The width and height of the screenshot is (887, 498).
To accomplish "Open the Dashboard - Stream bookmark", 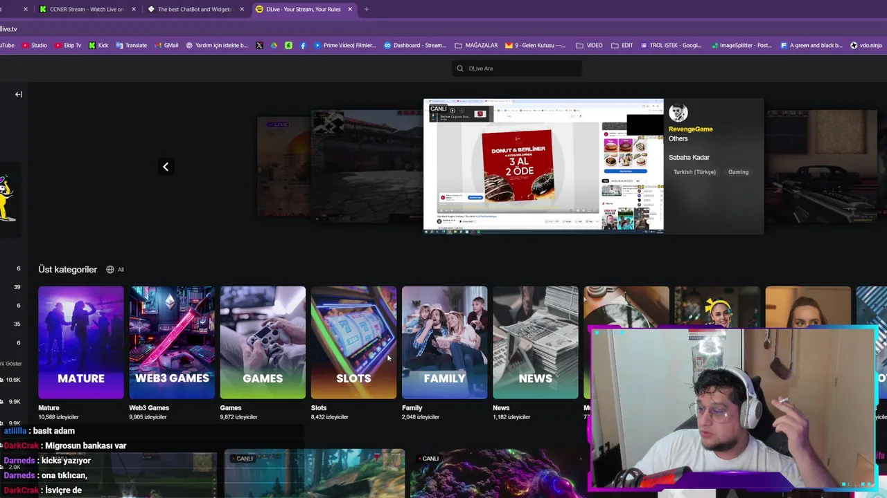I will pos(415,45).
